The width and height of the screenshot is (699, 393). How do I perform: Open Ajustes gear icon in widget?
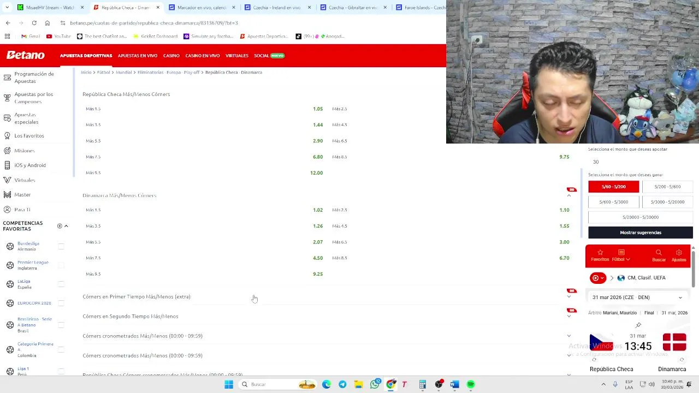679,253
